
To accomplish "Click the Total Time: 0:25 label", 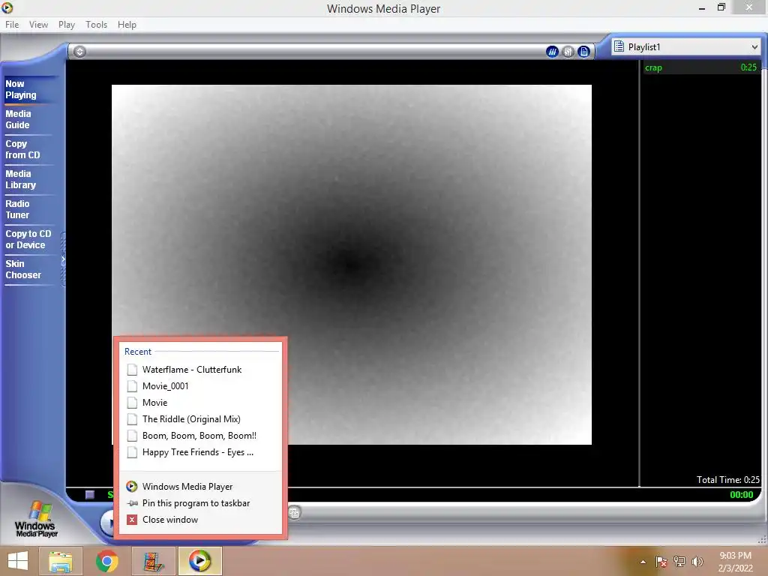I will (x=727, y=480).
